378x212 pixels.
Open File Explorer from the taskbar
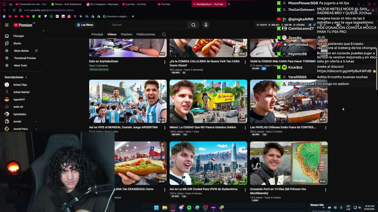coord(164,208)
